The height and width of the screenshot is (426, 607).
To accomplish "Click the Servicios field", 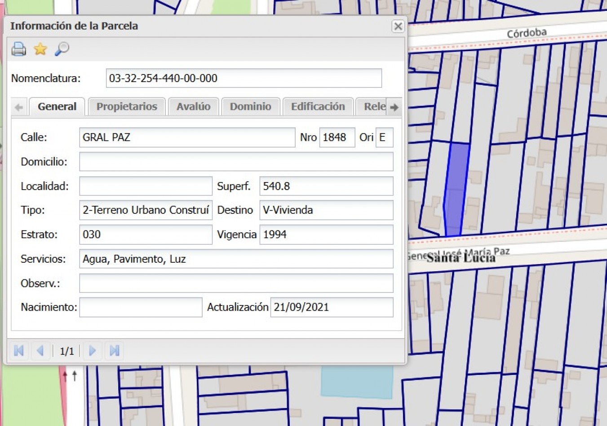I will [236, 259].
